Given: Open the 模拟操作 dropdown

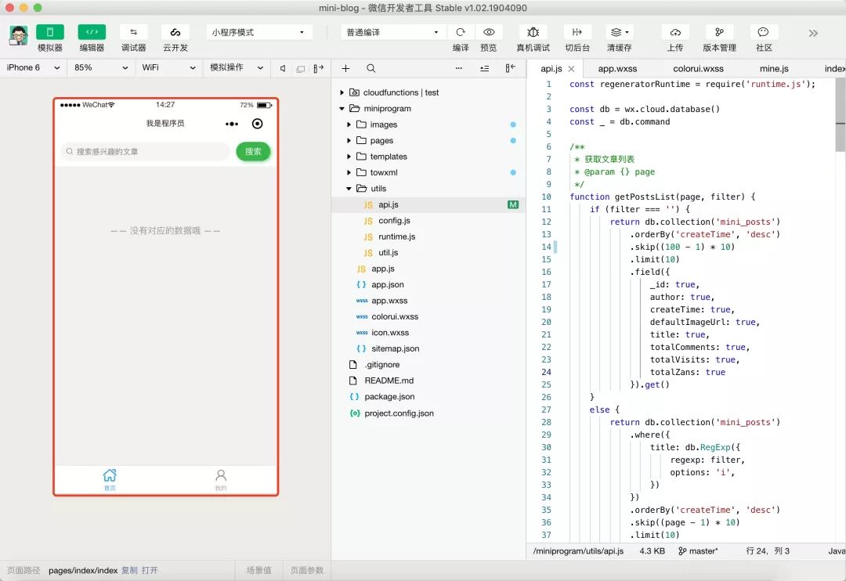Looking at the screenshot, I should point(237,67).
